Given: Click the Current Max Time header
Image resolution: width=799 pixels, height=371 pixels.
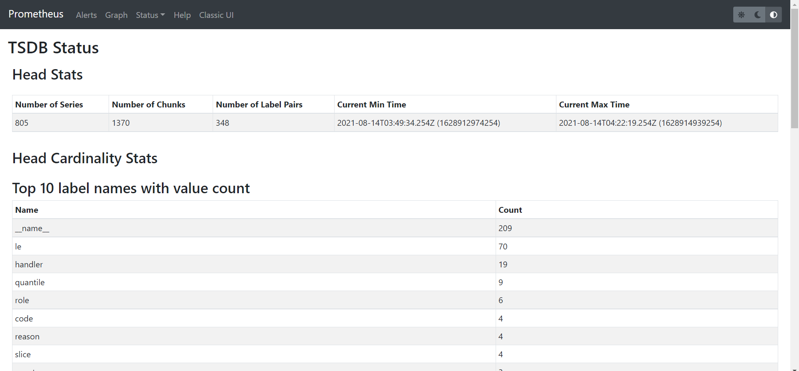Looking at the screenshot, I should tap(594, 105).
